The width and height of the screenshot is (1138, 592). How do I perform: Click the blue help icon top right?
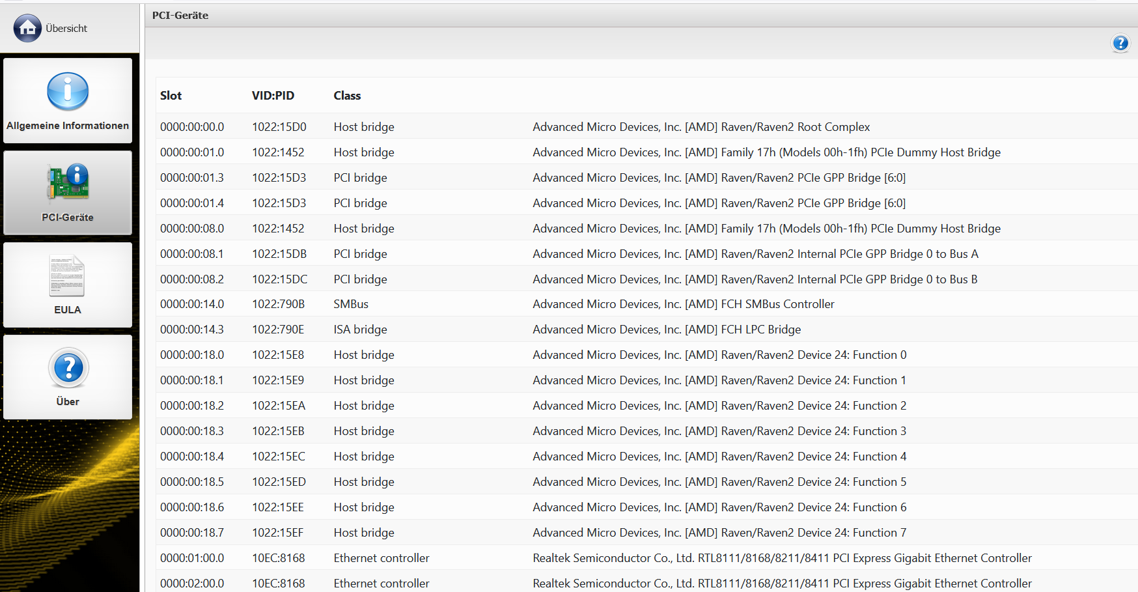[x=1120, y=43]
